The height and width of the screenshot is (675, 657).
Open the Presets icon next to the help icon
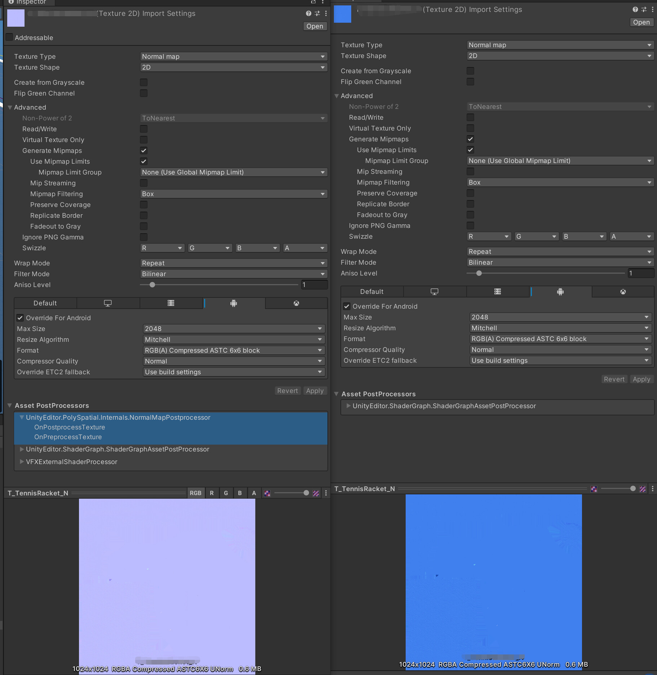tap(317, 13)
